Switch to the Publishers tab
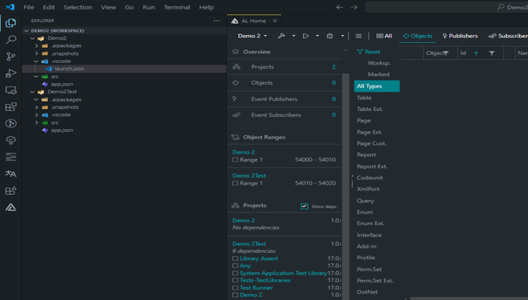Image resolution: width=528 pixels, height=300 pixels. pyautogui.click(x=460, y=36)
